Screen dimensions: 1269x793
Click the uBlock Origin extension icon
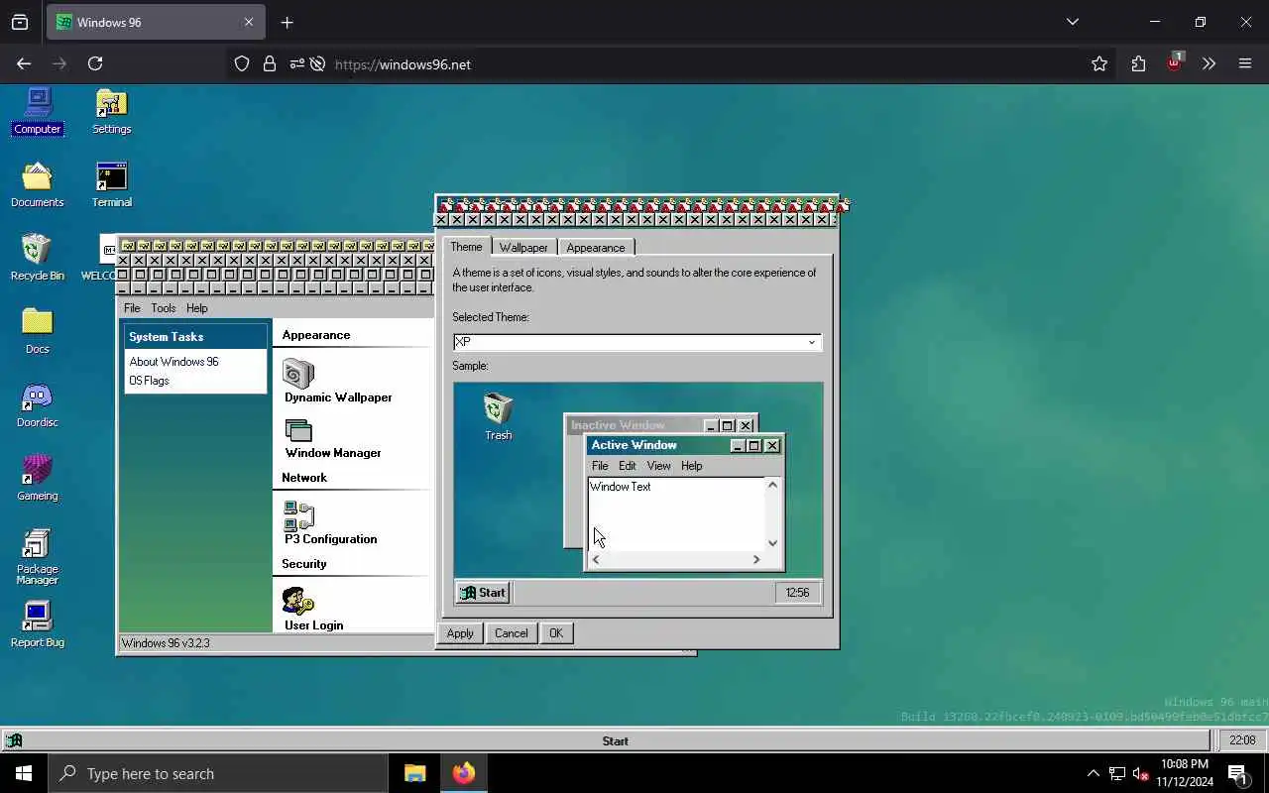1174,63
